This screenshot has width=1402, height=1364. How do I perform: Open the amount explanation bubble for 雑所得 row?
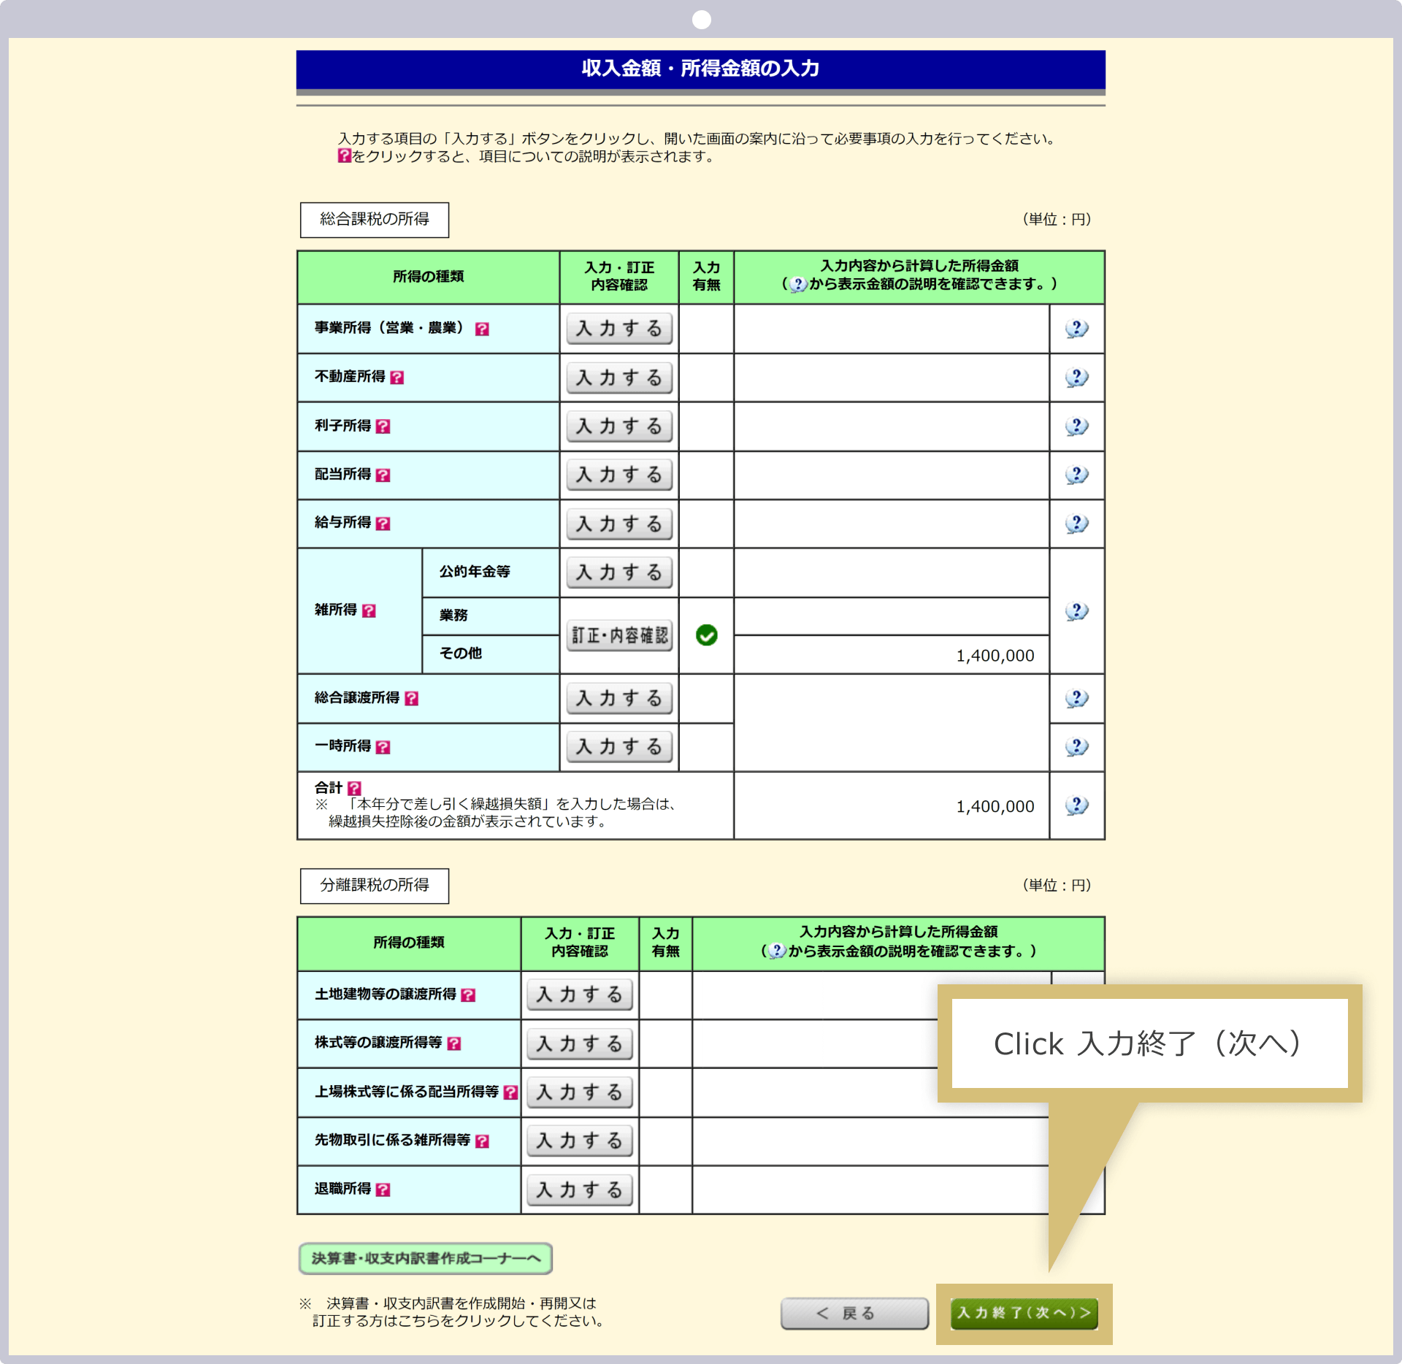coord(1076,611)
